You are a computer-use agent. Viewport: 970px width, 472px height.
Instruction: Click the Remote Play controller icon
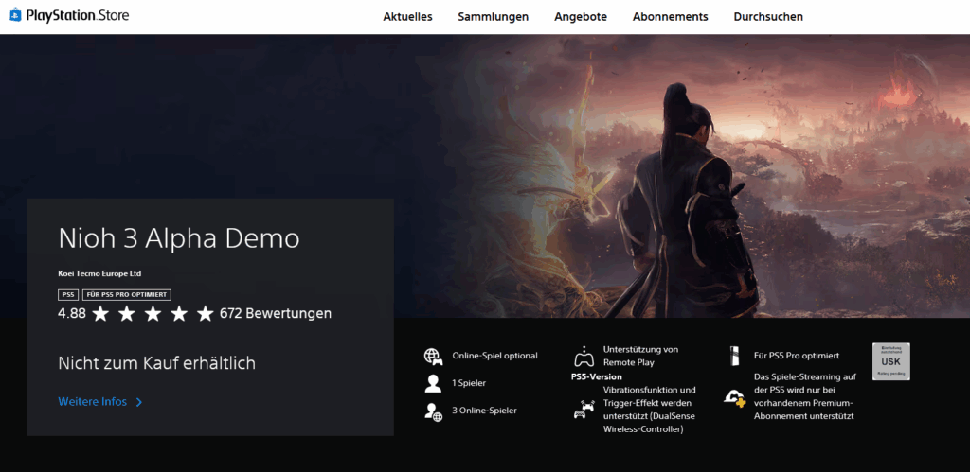pyautogui.click(x=584, y=356)
